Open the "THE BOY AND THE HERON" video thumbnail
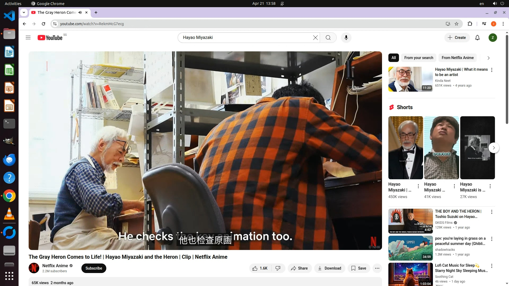 (410, 221)
